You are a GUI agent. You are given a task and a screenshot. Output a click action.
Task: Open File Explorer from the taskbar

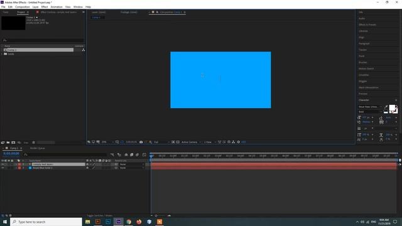click(88, 222)
